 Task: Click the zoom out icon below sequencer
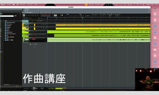(25, 88)
